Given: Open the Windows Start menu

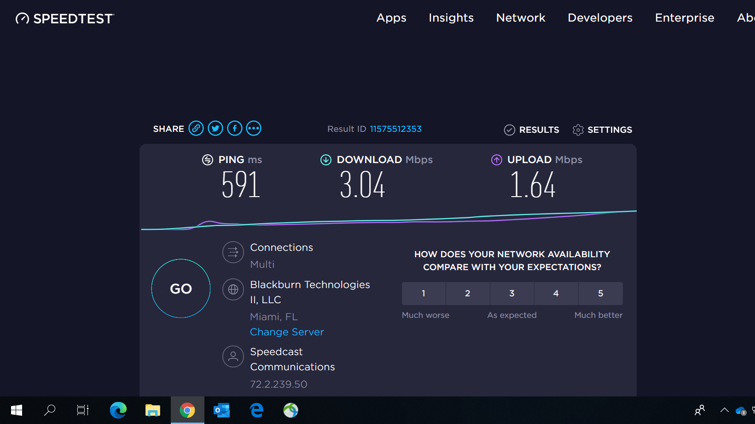Looking at the screenshot, I should [x=17, y=410].
